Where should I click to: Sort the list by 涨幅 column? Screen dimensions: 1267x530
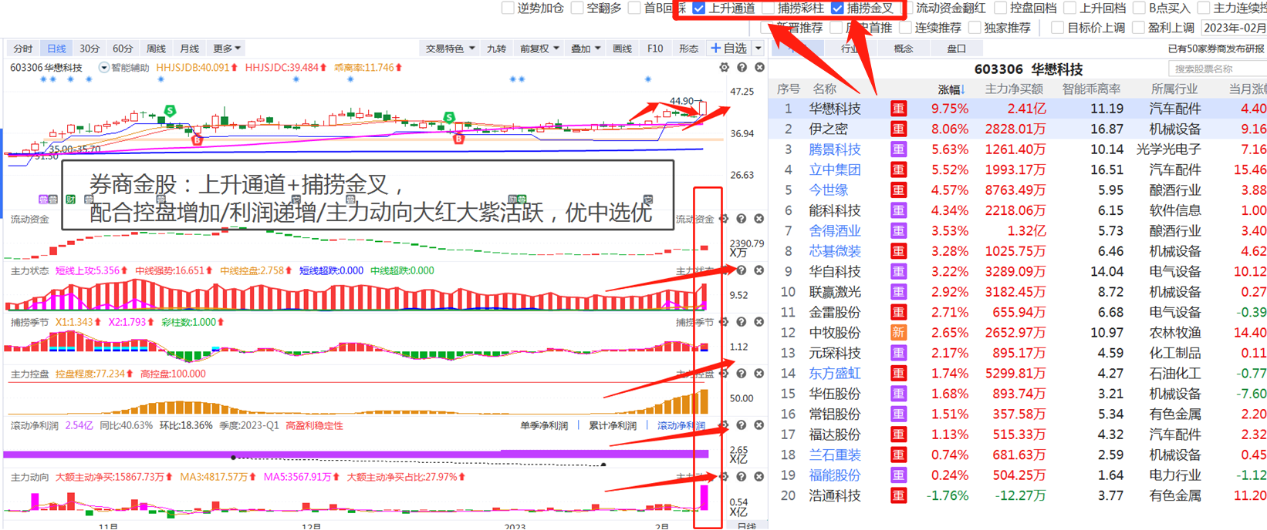pyautogui.click(x=951, y=89)
